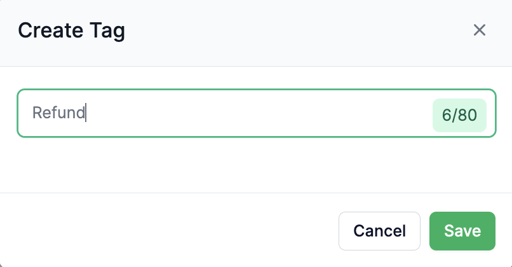Click the 6/80 character counter badge

pyautogui.click(x=459, y=115)
